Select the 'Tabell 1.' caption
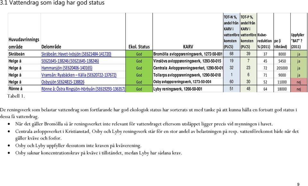The height and width of the screenshot is (186, 308). (16, 96)
